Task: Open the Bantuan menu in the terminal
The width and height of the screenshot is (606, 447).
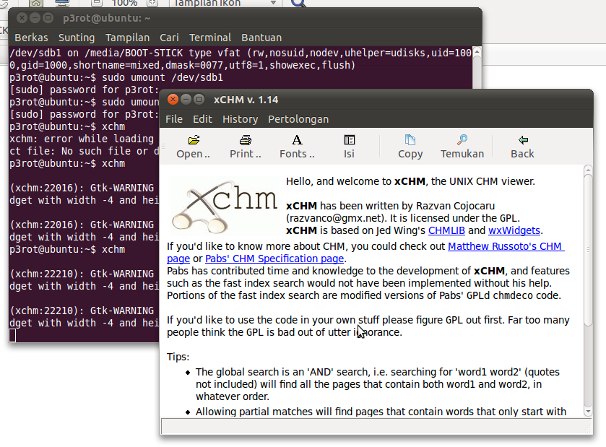Action: 261,38
